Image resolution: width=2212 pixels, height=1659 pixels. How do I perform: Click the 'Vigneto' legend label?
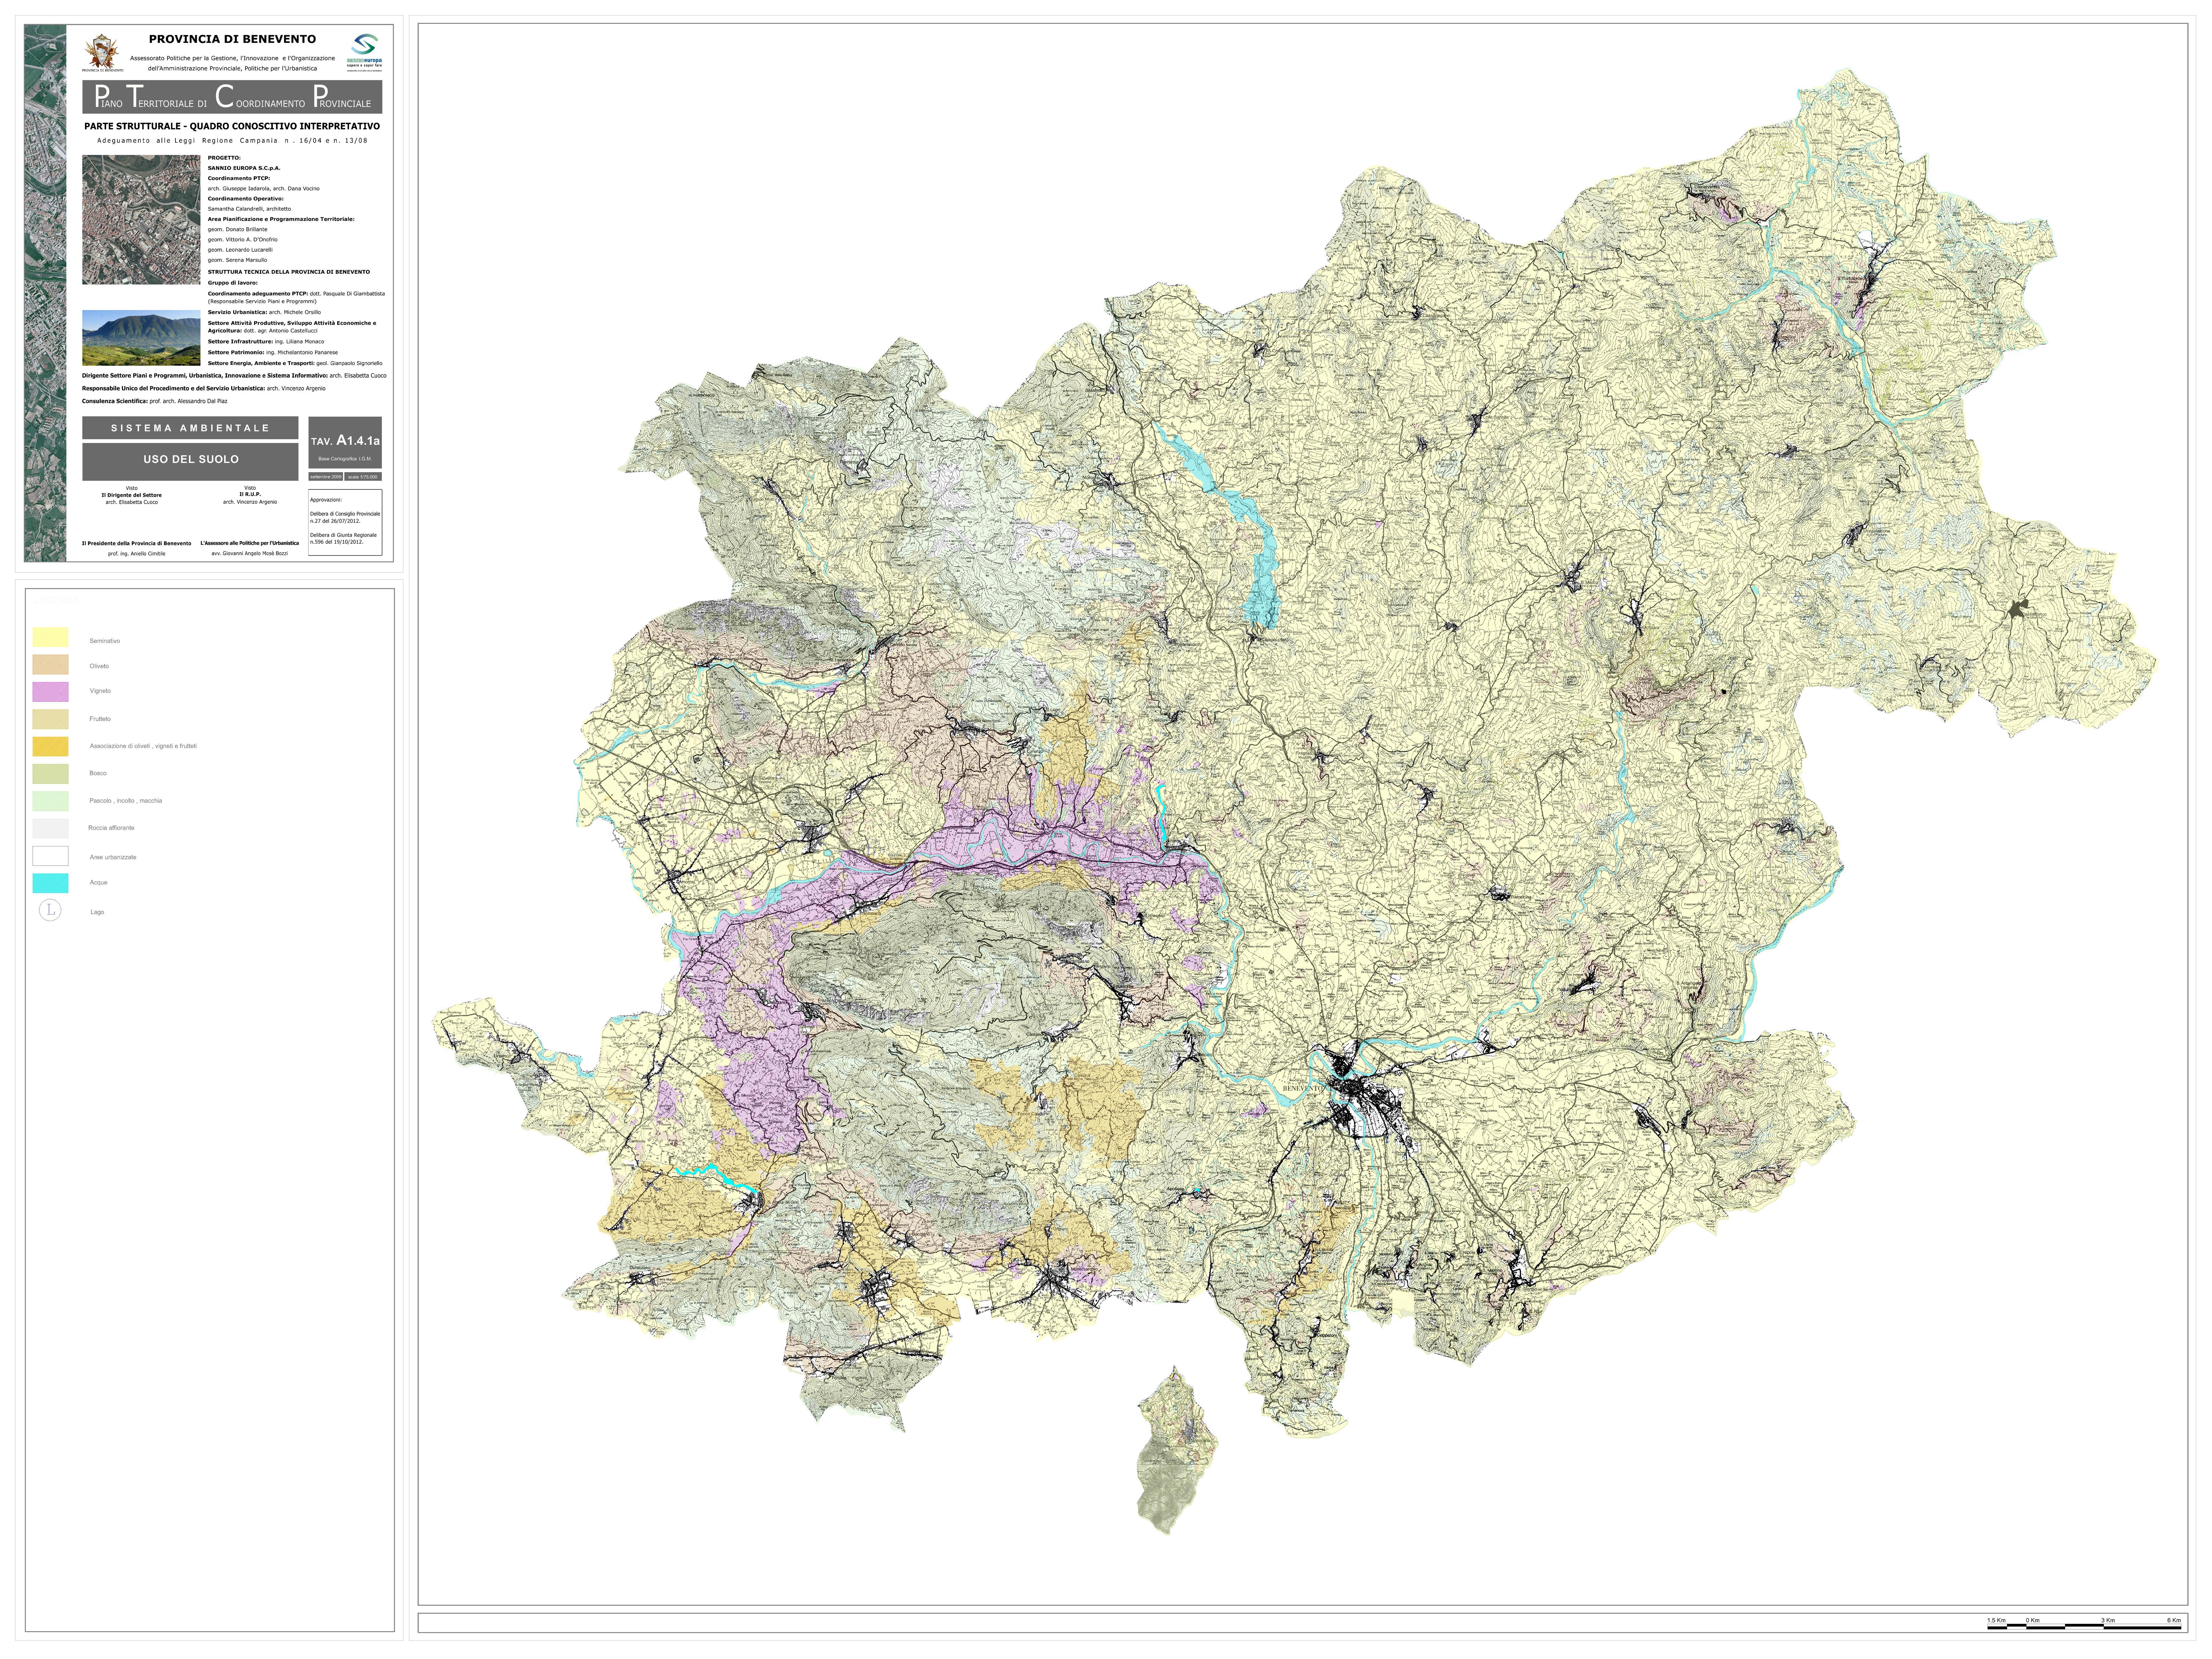(100, 691)
